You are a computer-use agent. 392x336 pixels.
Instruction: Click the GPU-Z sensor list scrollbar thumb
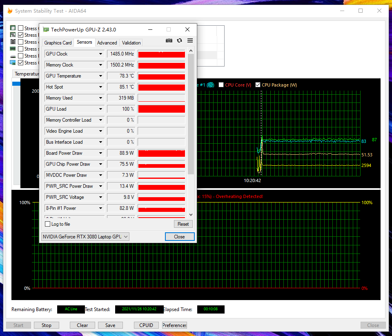pos(191,114)
